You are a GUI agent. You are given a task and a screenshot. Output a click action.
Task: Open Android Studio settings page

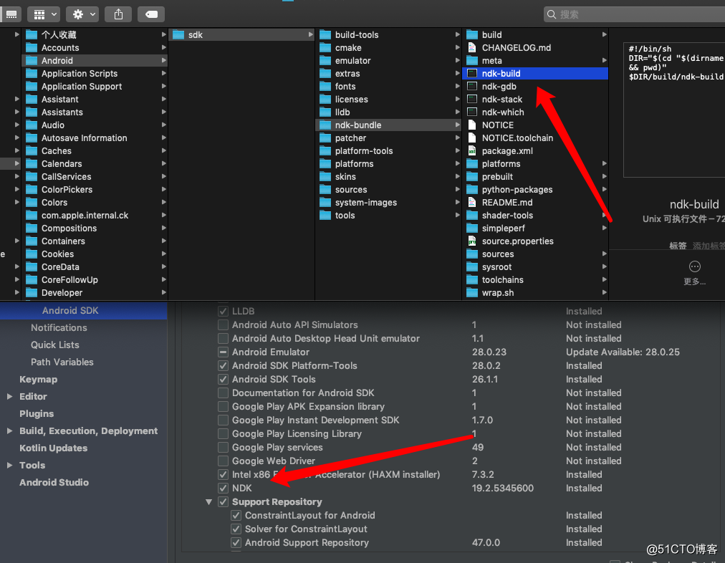[x=54, y=483]
